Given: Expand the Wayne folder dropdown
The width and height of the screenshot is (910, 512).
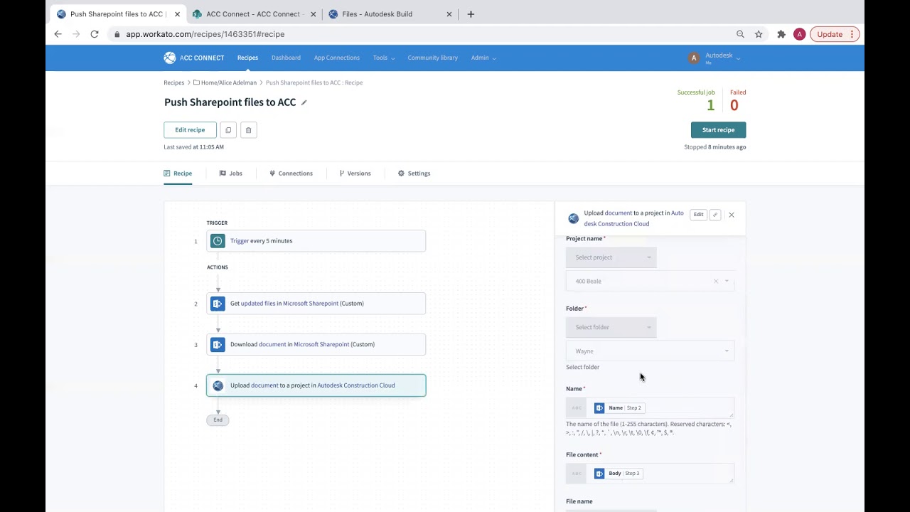Looking at the screenshot, I should (x=726, y=351).
